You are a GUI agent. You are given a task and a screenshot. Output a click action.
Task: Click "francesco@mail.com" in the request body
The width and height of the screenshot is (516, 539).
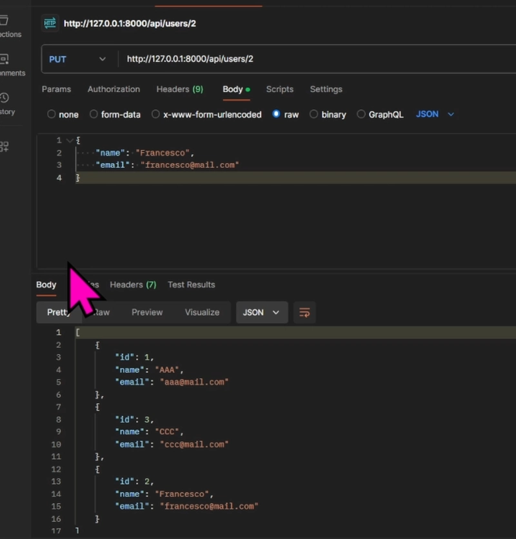tap(190, 165)
